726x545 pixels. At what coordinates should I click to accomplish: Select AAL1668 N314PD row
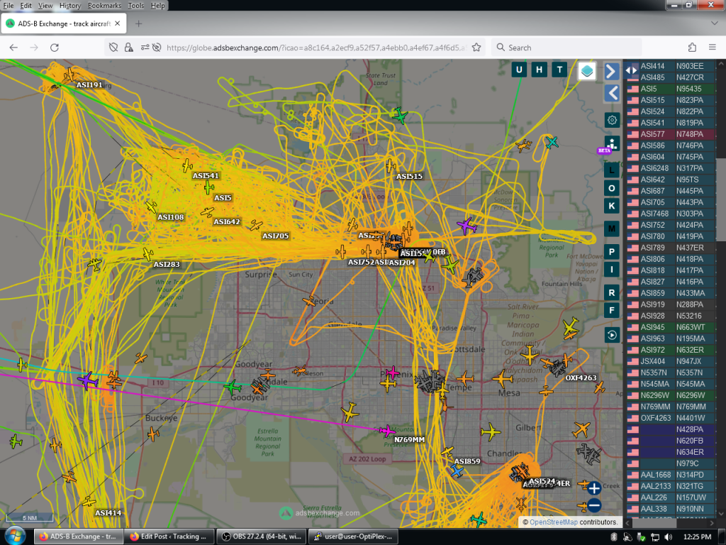tap(671, 475)
